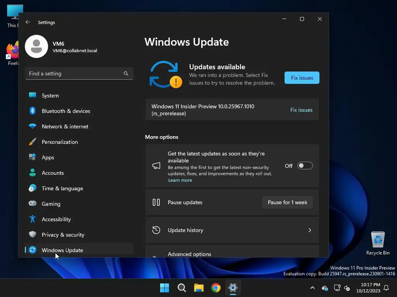The width and height of the screenshot is (397, 297).
Task: Click the Settings gear in taskbar
Action: pos(233,288)
